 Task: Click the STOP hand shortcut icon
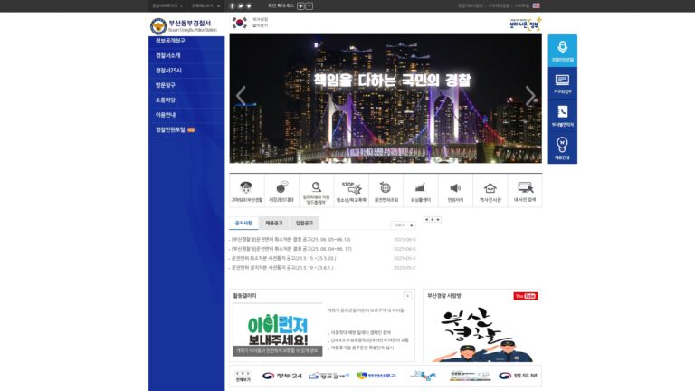(x=351, y=191)
